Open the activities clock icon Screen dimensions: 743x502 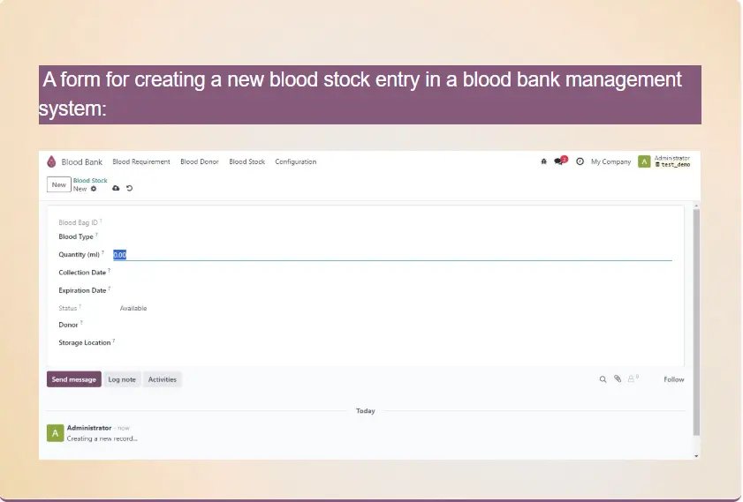580,161
